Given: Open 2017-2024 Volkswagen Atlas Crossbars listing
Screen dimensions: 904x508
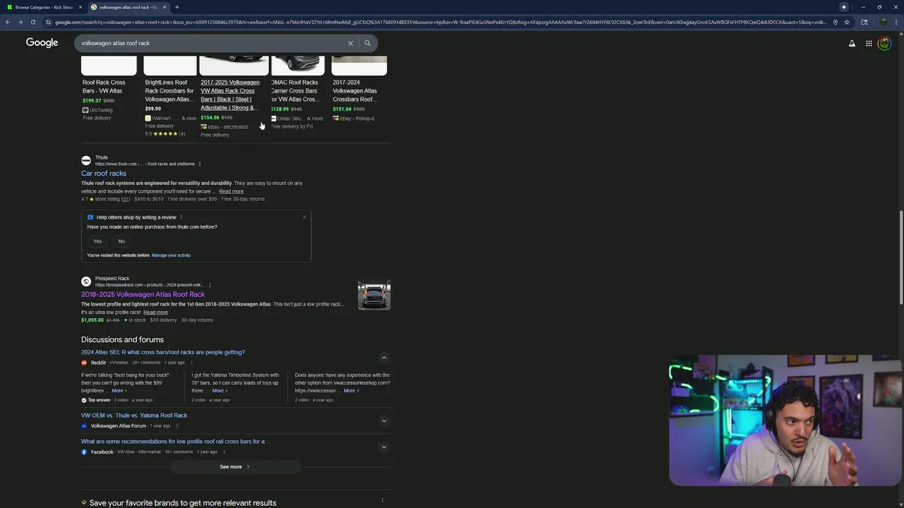Looking at the screenshot, I should 355,91.
